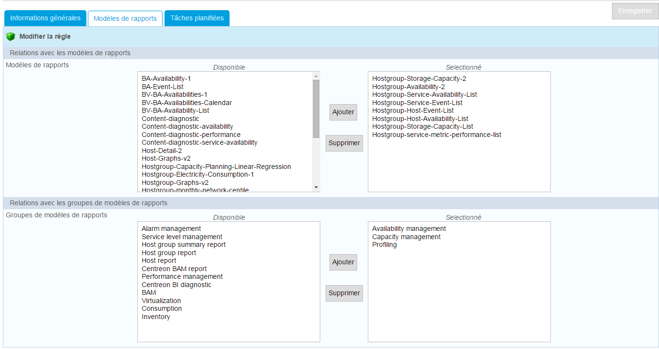This screenshot has width=659, height=350.
Task: Click Supprimer for report model groups
Action: (x=344, y=293)
